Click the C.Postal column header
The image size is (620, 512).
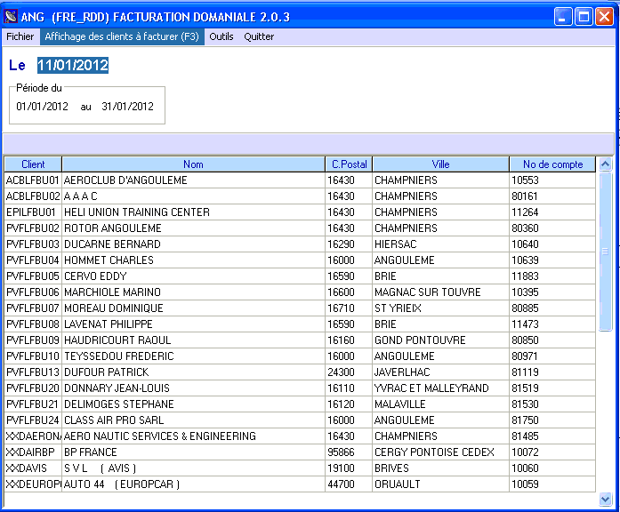pyautogui.click(x=349, y=164)
